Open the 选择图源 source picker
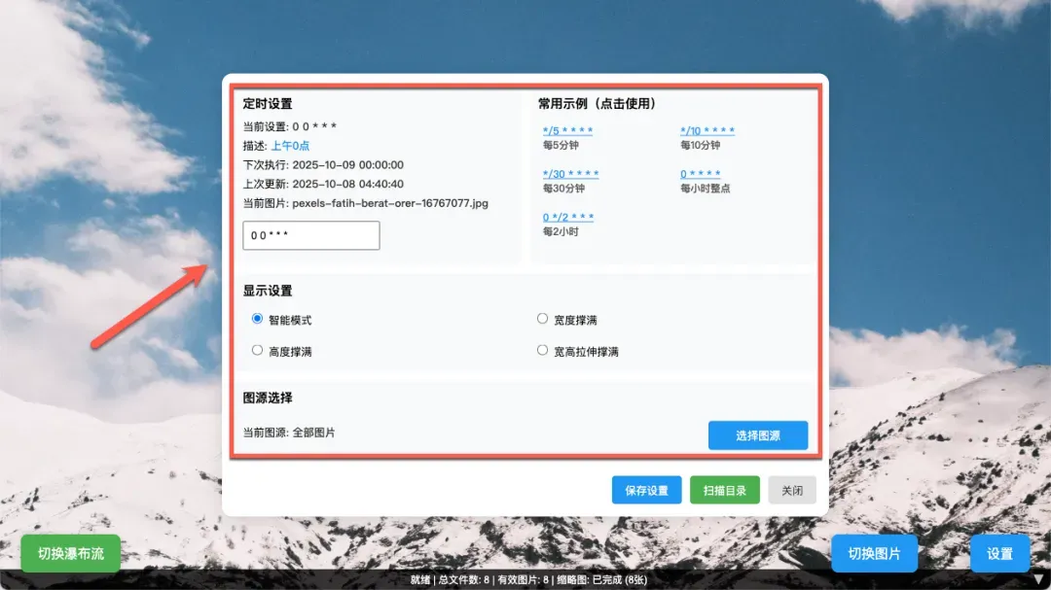 [757, 435]
